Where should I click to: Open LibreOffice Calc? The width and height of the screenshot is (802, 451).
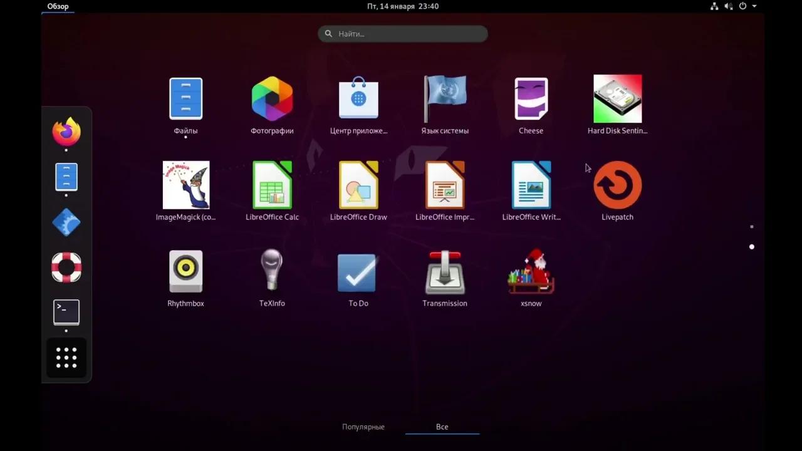pyautogui.click(x=272, y=185)
